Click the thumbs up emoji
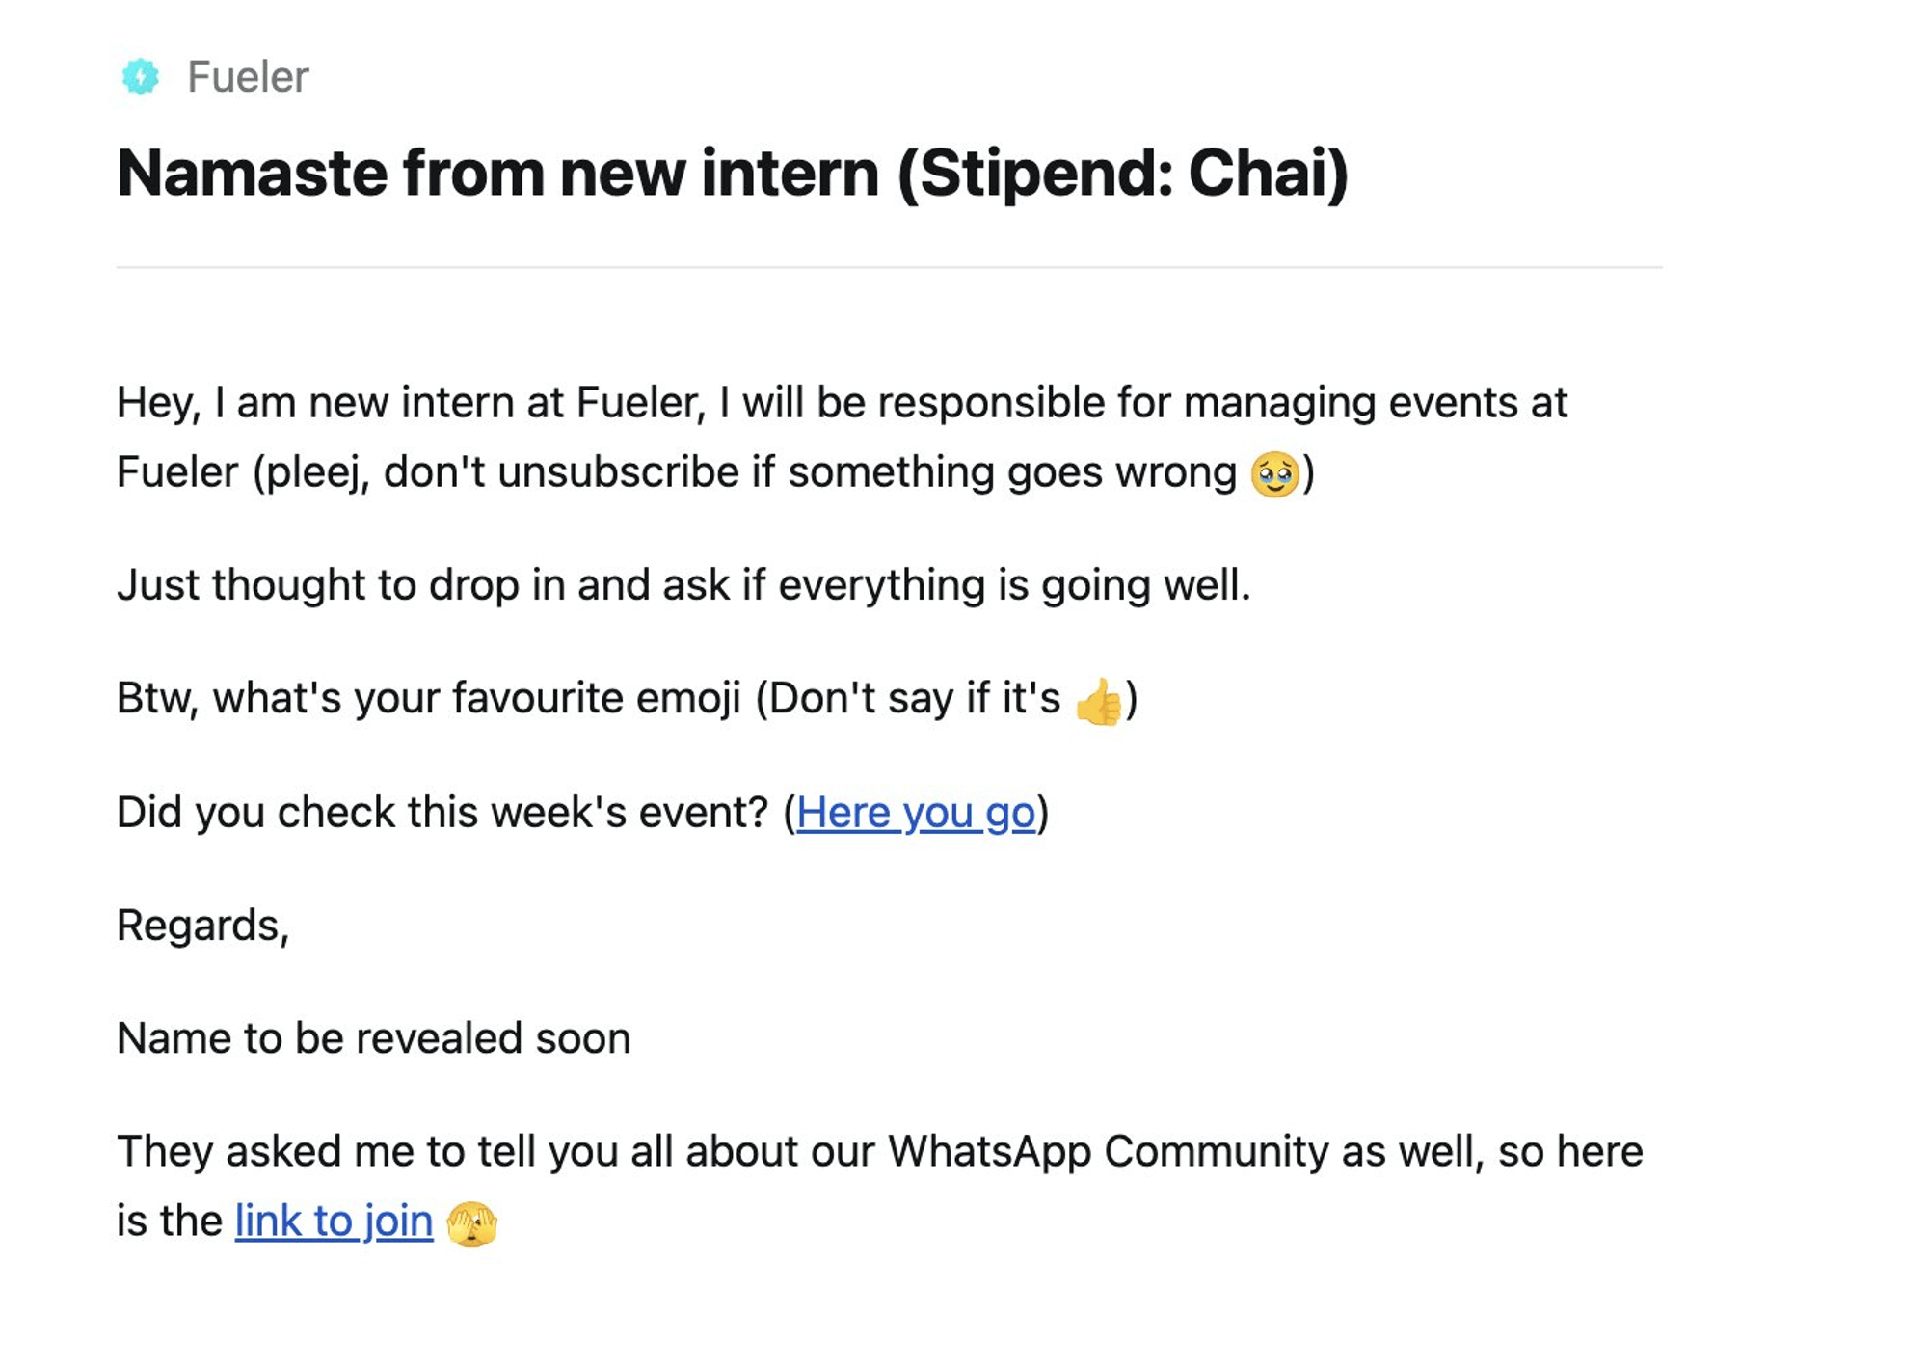 1099,700
